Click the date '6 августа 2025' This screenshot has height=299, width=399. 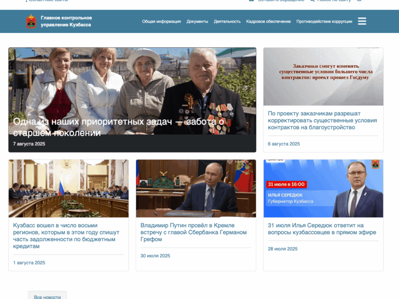[x=284, y=144]
